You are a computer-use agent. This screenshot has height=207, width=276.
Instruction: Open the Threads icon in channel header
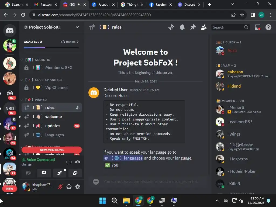point(171,27)
